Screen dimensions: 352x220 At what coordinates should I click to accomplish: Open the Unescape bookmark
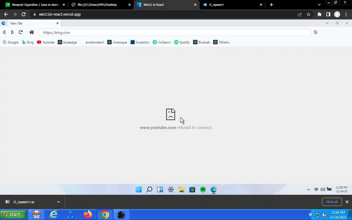click(x=117, y=42)
